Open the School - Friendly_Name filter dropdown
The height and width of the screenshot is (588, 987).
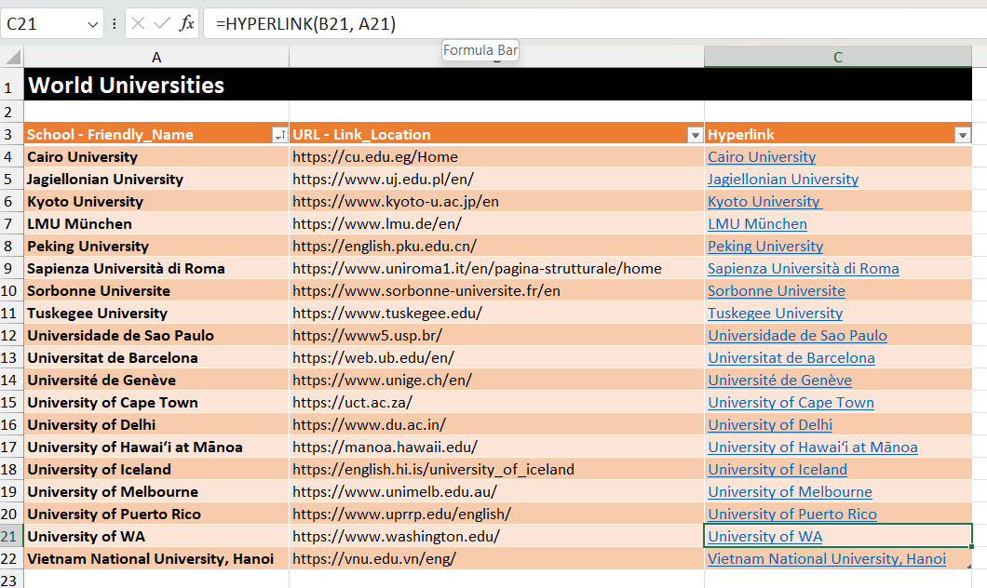[x=278, y=135]
